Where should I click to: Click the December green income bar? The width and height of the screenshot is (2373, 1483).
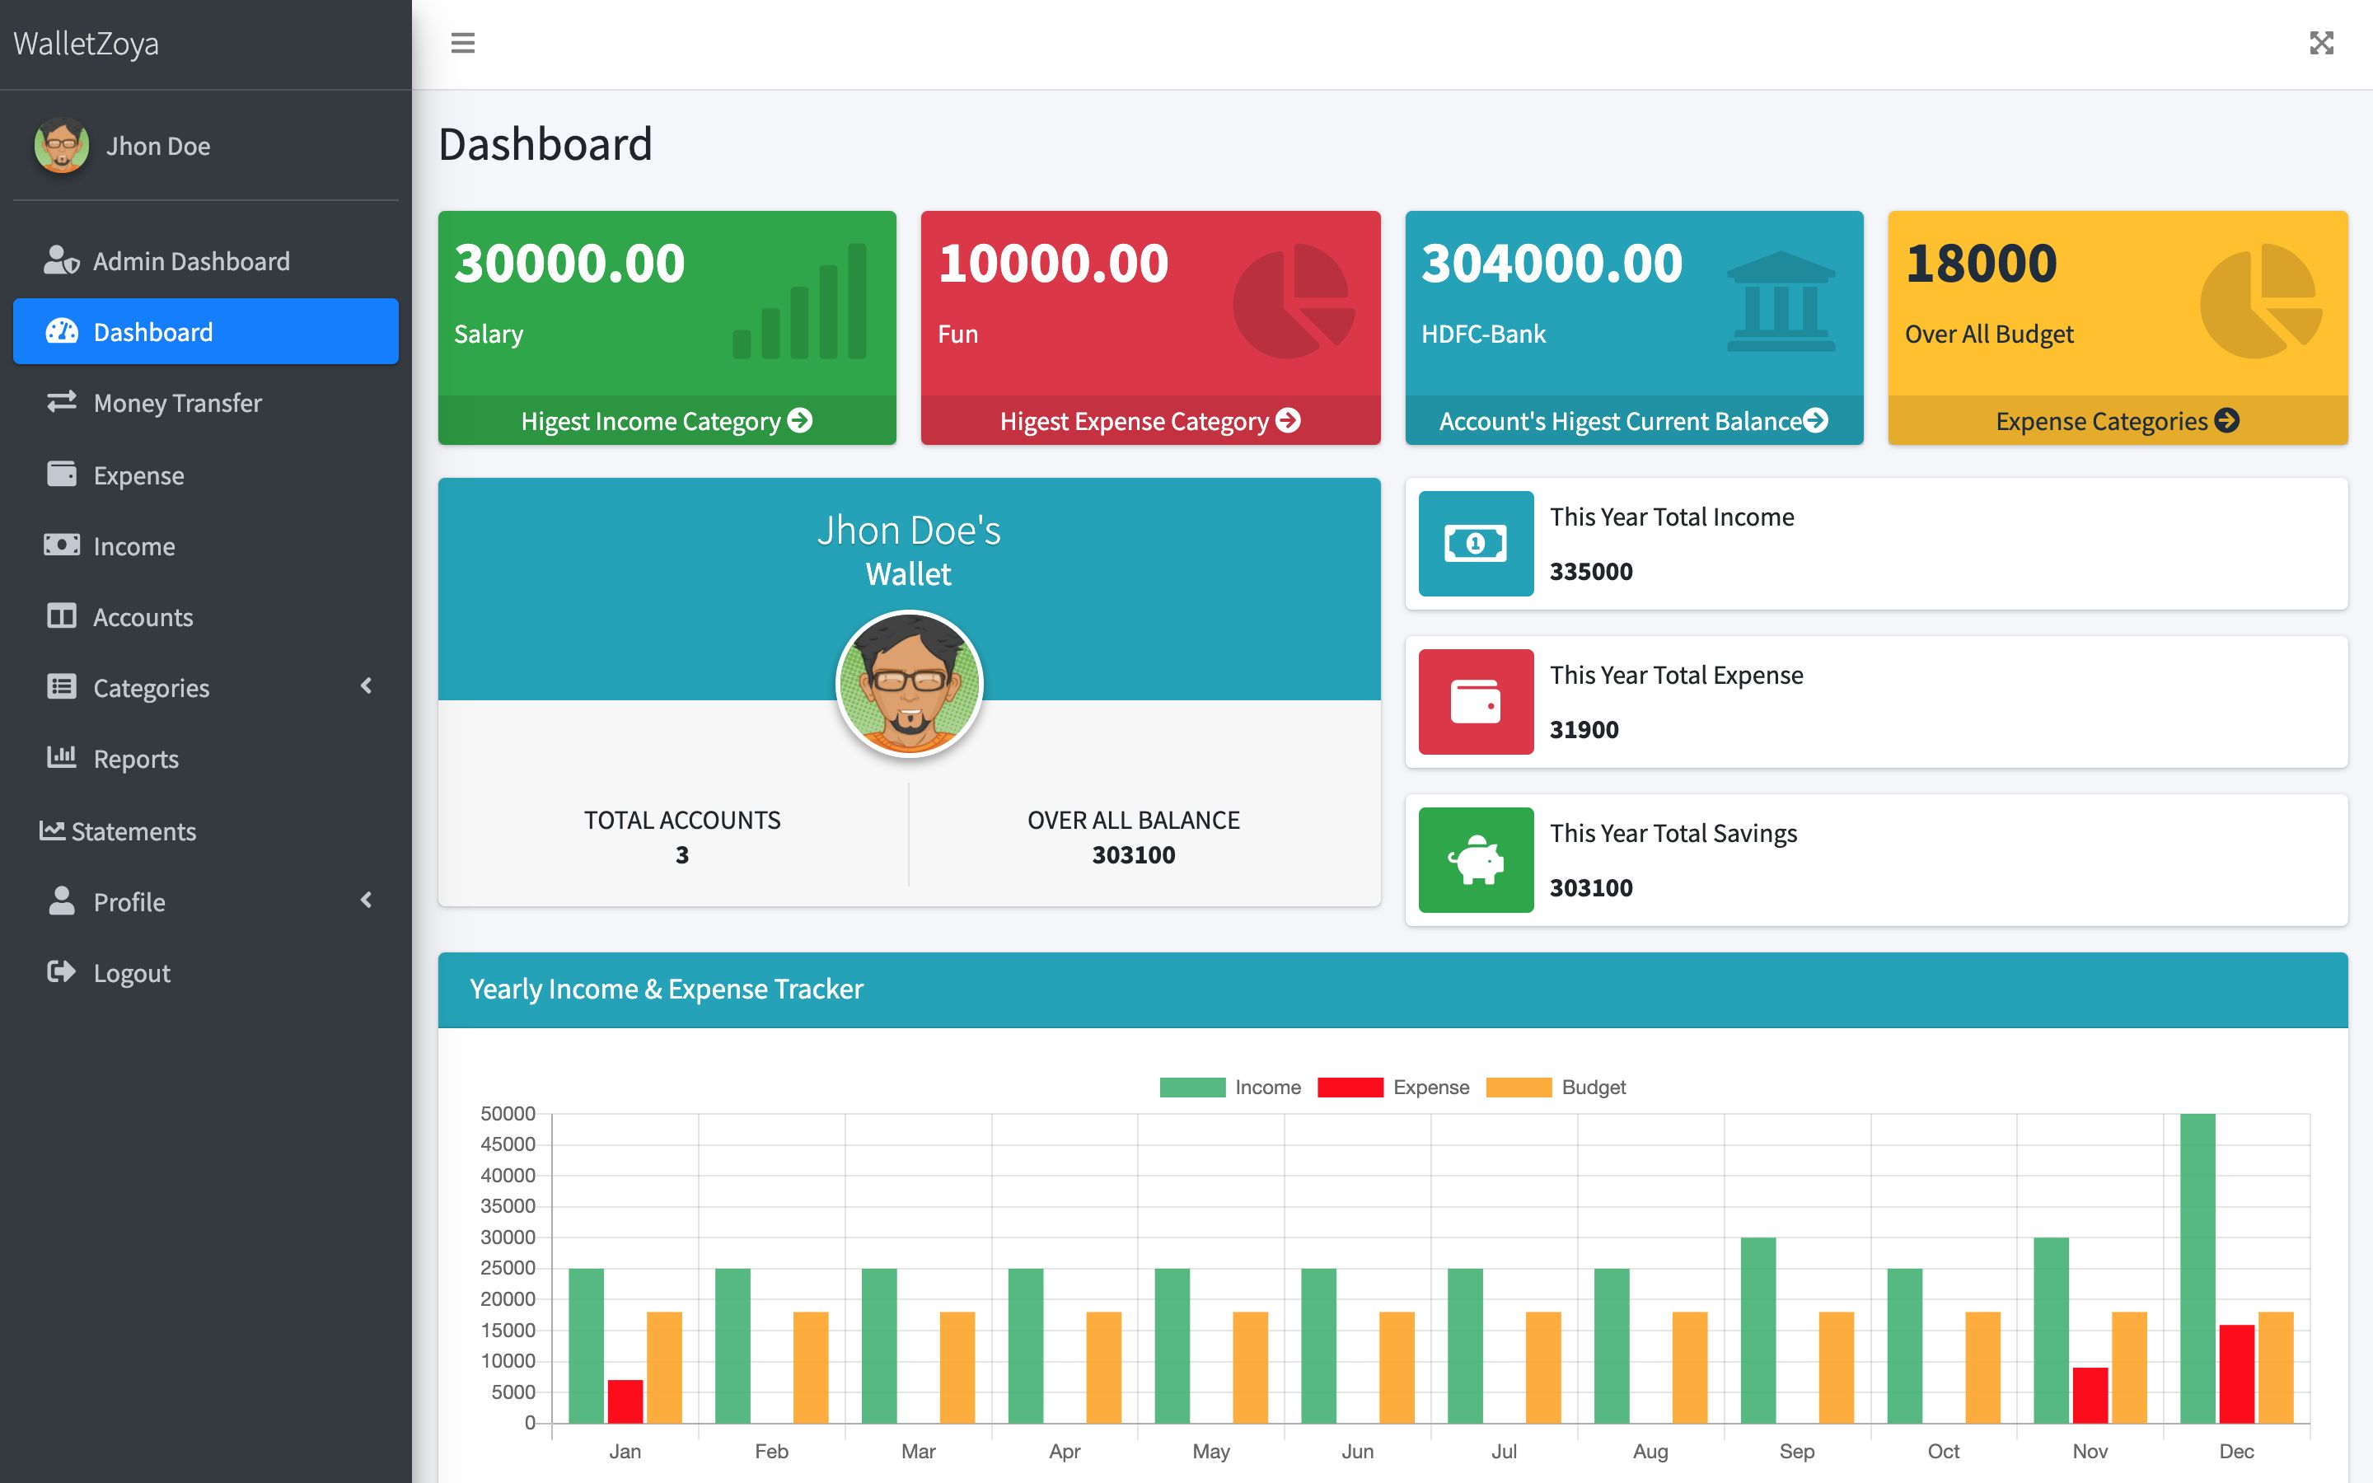pyautogui.click(x=2197, y=1267)
